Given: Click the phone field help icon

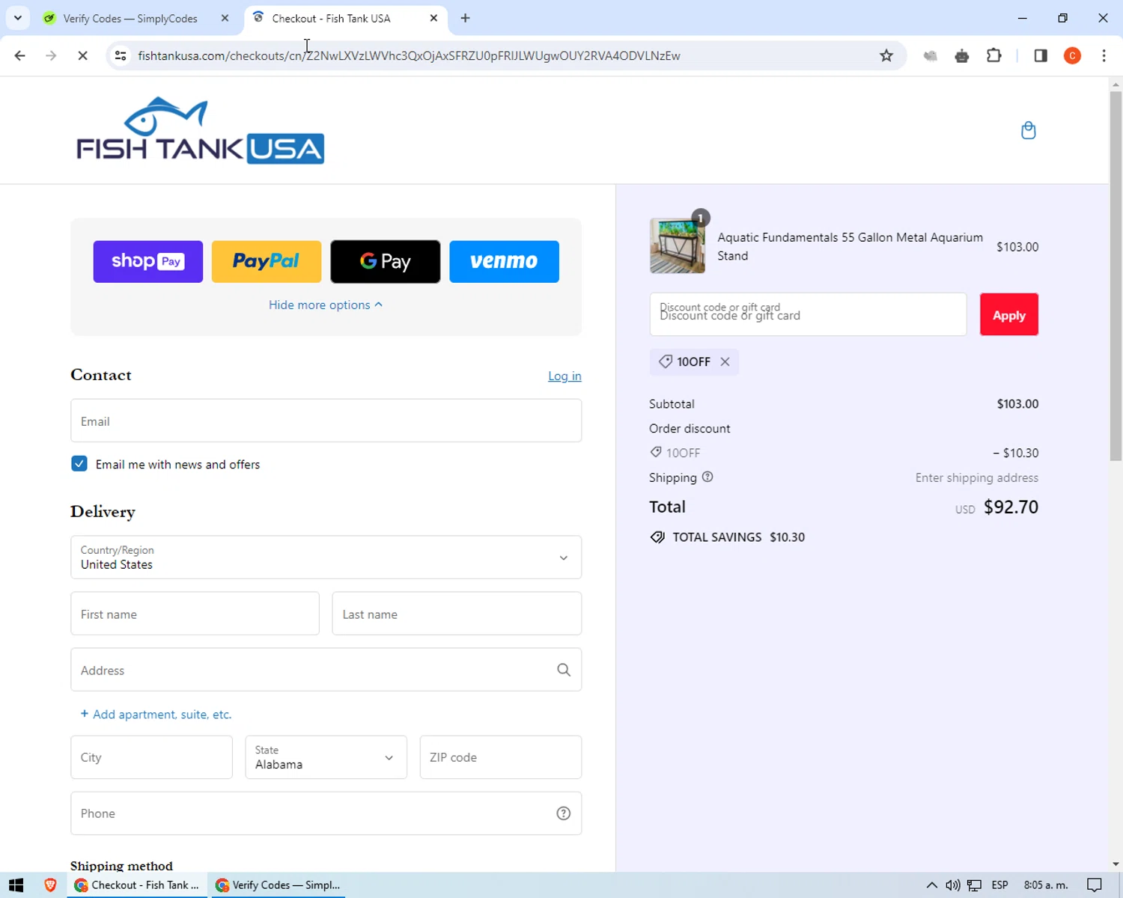Looking at the screenshot, I should (x=564, y=813).
